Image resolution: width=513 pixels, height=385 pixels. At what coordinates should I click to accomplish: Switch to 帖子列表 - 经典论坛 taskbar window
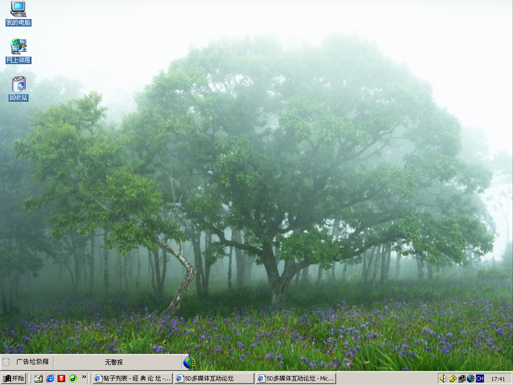coord(132,378)
